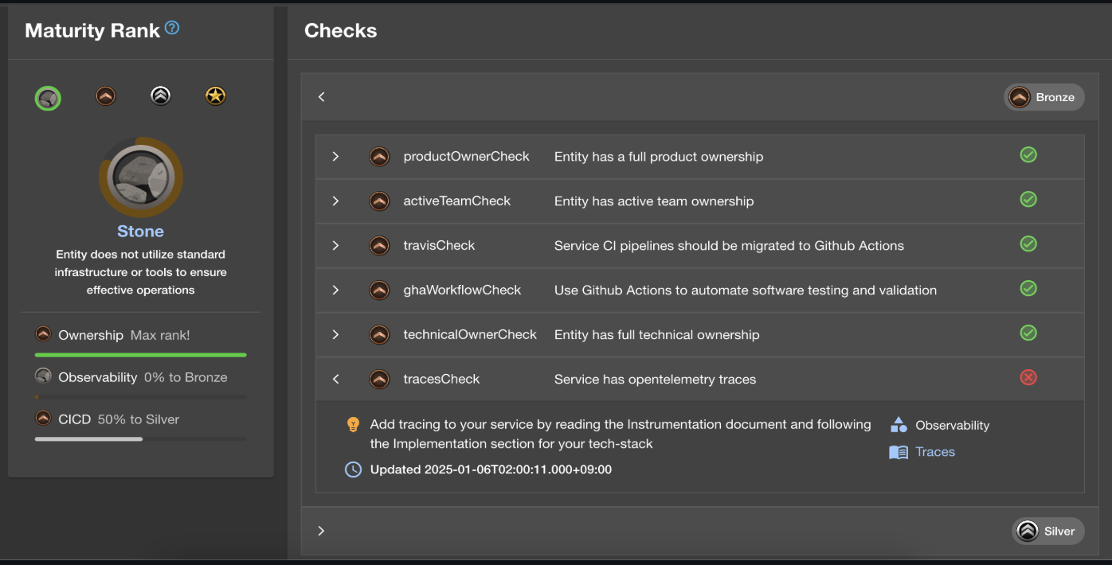The image size is (1112, 565).
Task: Collapse the Bronze checks section chevron
Action: coord(322,97)
